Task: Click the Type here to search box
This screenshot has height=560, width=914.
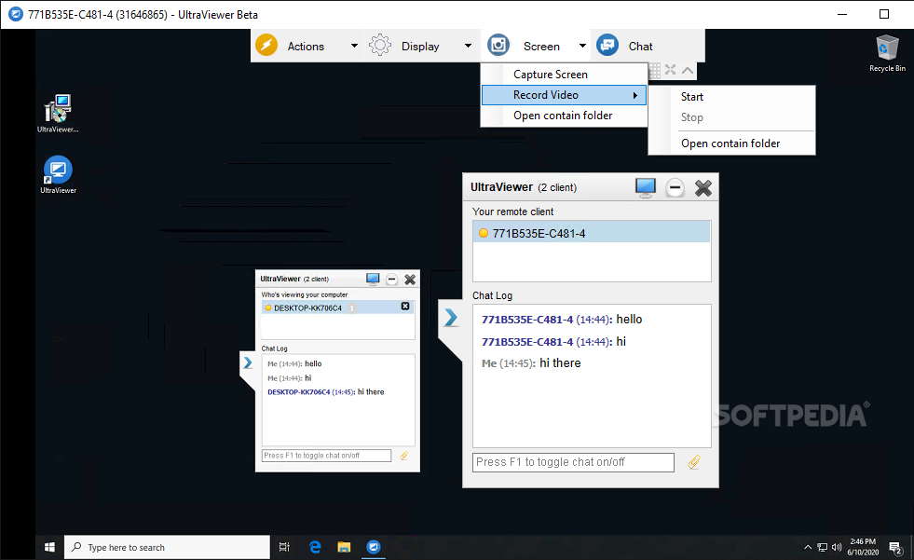Action: coord(167,547)
